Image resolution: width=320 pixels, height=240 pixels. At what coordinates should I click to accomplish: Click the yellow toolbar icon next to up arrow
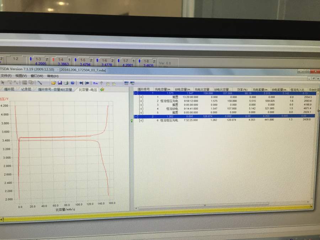(x=108, y=84)
